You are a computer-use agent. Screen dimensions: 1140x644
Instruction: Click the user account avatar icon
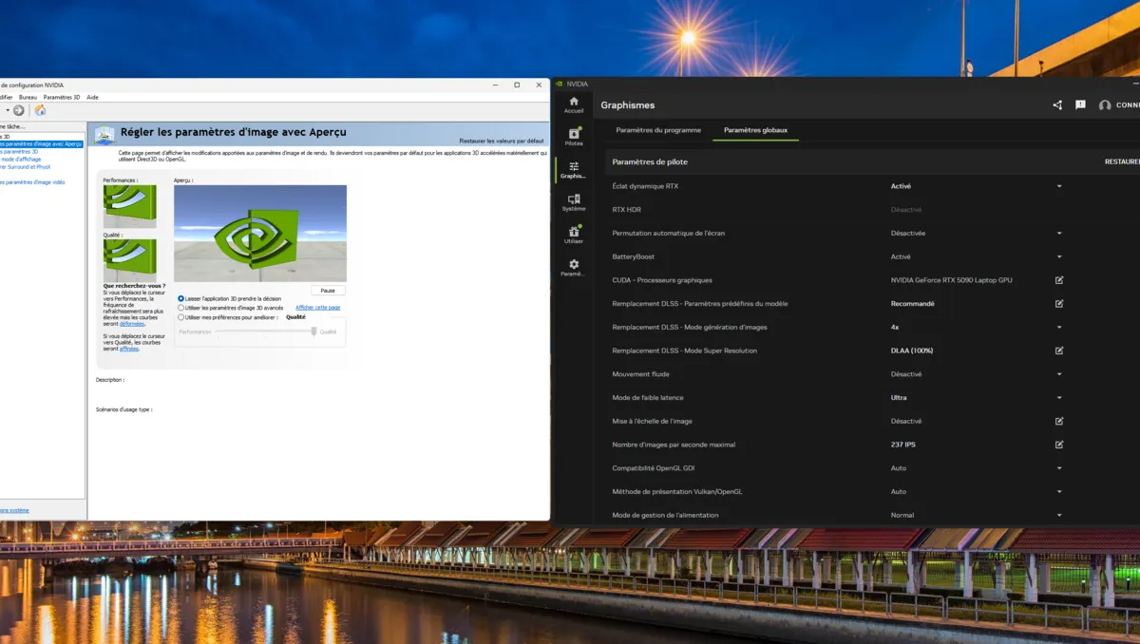coord(1105,105)
